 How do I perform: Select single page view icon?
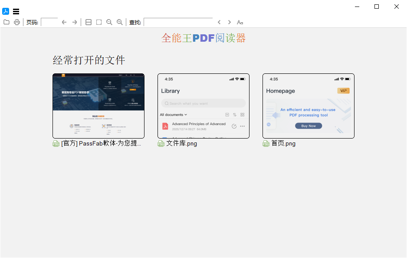tap(99, 22)
